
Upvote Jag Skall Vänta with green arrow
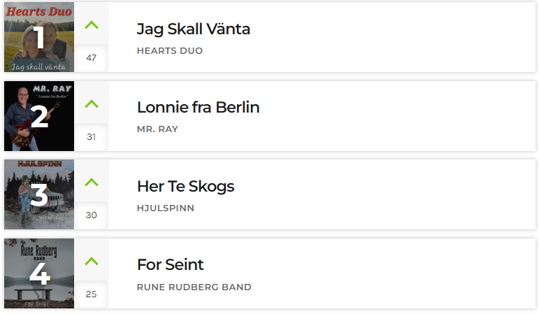tap(92, 25)
